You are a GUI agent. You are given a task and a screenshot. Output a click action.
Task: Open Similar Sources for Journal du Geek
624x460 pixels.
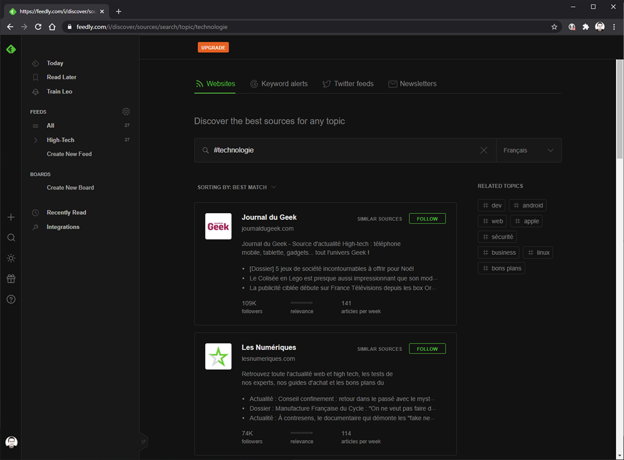click(x=379, y=219)
